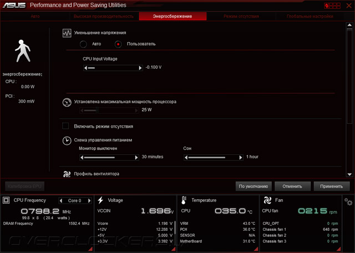Click the Voltage lightning bolt icon
Image resolution: width=355 pixels, height=253 pixels.
(x=100, y=200)
